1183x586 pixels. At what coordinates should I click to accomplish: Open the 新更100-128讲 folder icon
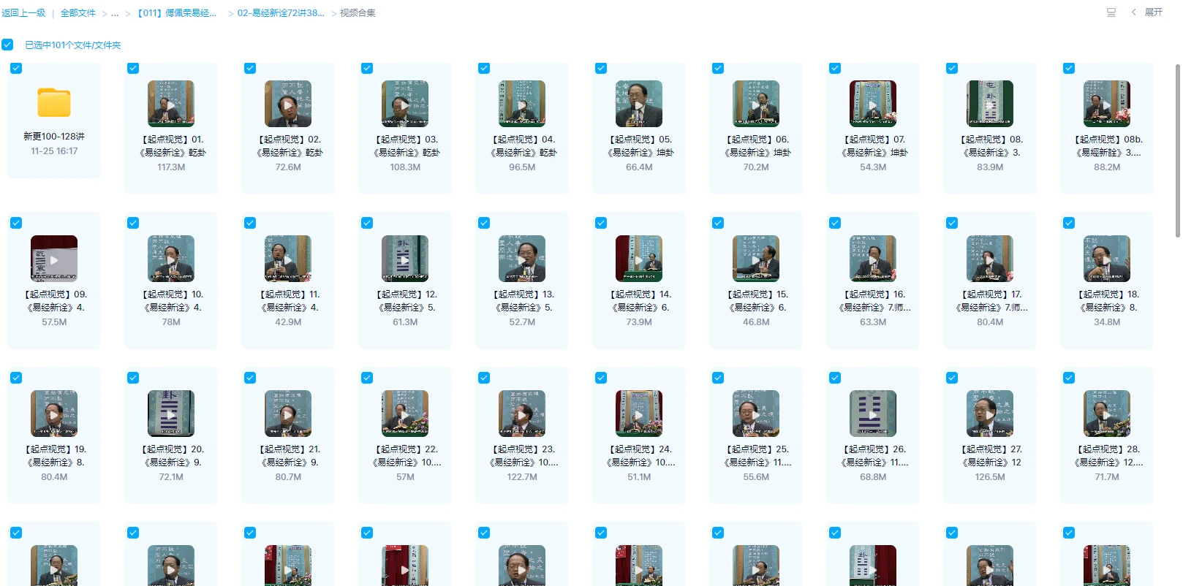pyautogui.click(x=54, y=103)
